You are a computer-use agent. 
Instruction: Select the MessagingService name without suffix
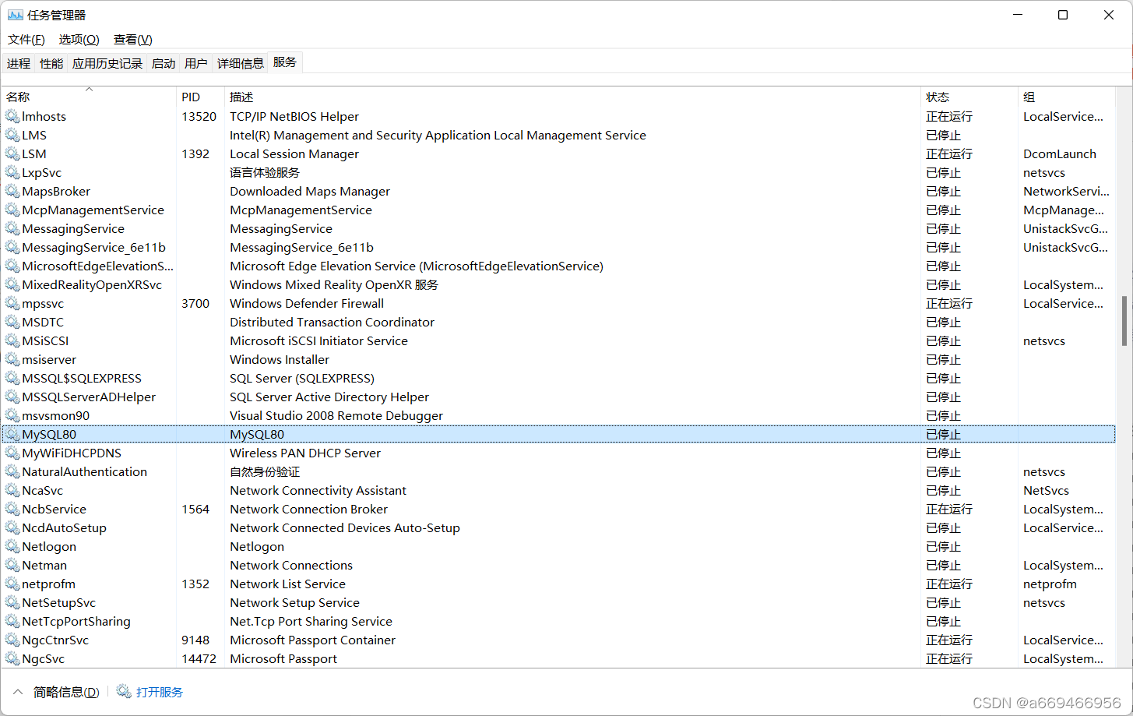coord(73,229)
